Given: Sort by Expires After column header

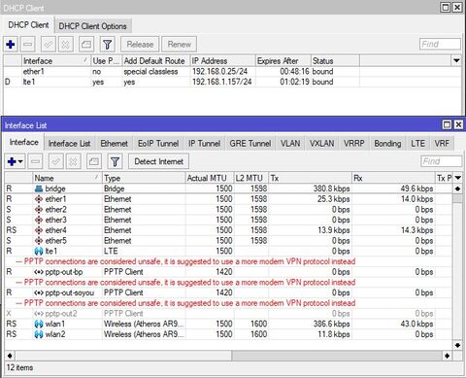Looking at the screenshot, I should (x=283, y=60).
